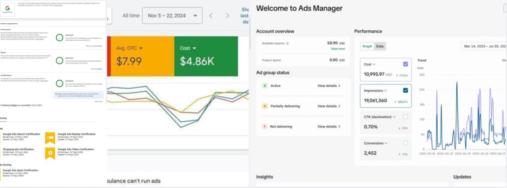Click the $4.86K Cost value
Image resolution: width=507 pixels, height=188 pixels.
point(197,62)
